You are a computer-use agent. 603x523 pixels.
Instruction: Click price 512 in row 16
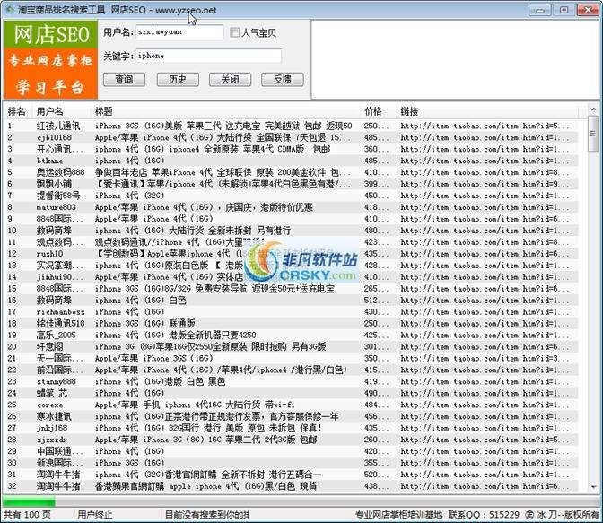[377, 301]
